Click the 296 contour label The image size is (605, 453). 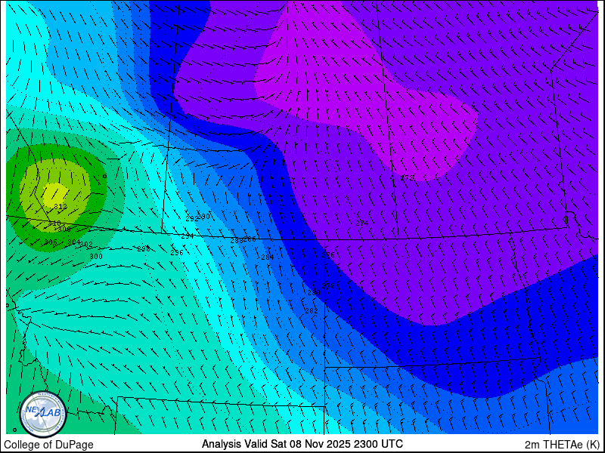(177, 253)
